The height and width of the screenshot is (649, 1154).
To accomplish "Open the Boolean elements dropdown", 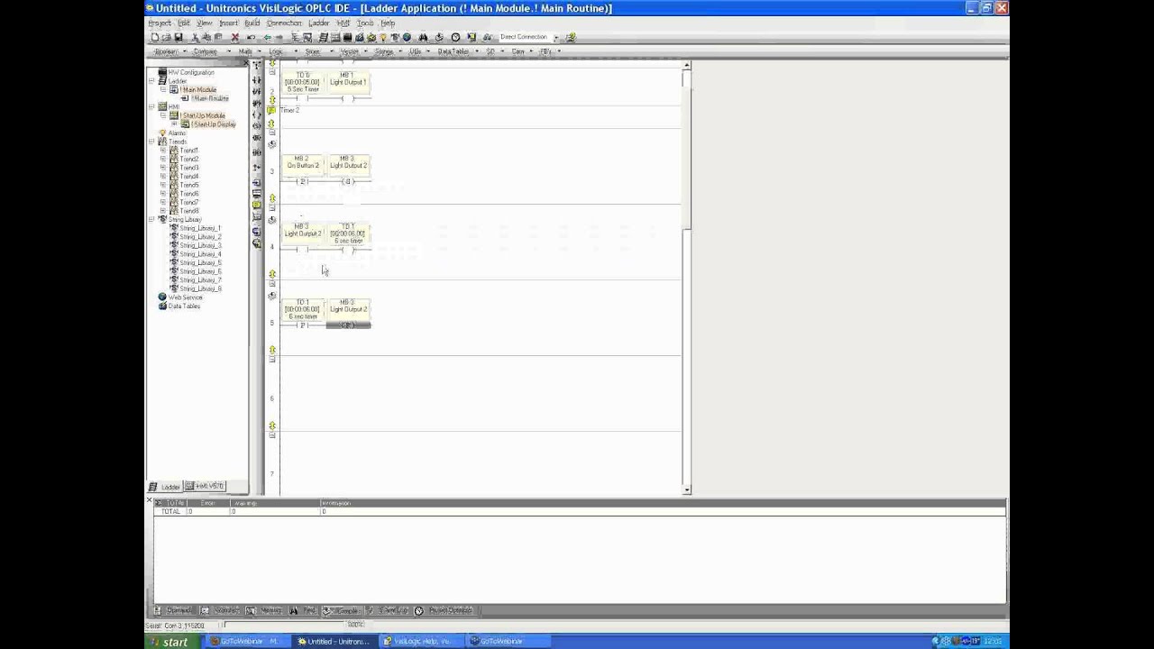I will (185, 51).
